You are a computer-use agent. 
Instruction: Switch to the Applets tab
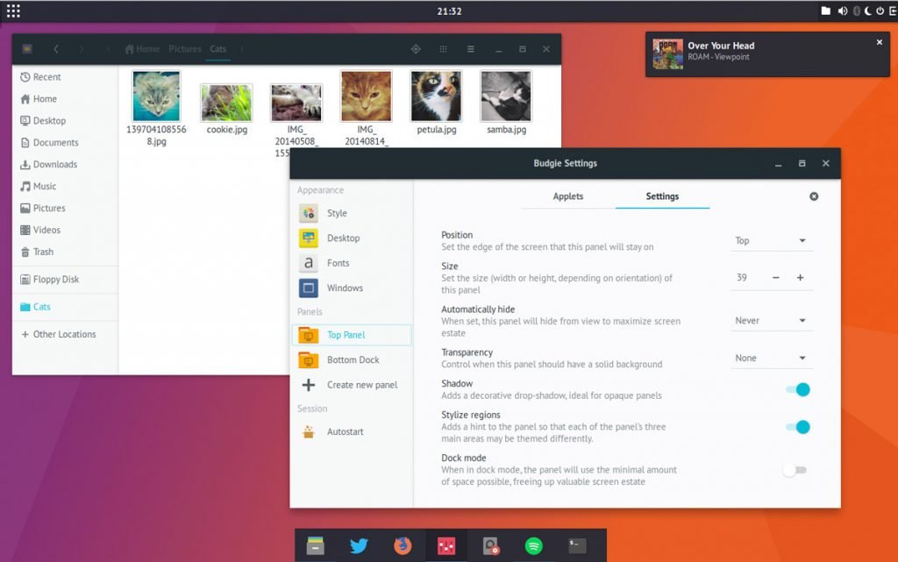pyautogui.click(x=568, y=196)
